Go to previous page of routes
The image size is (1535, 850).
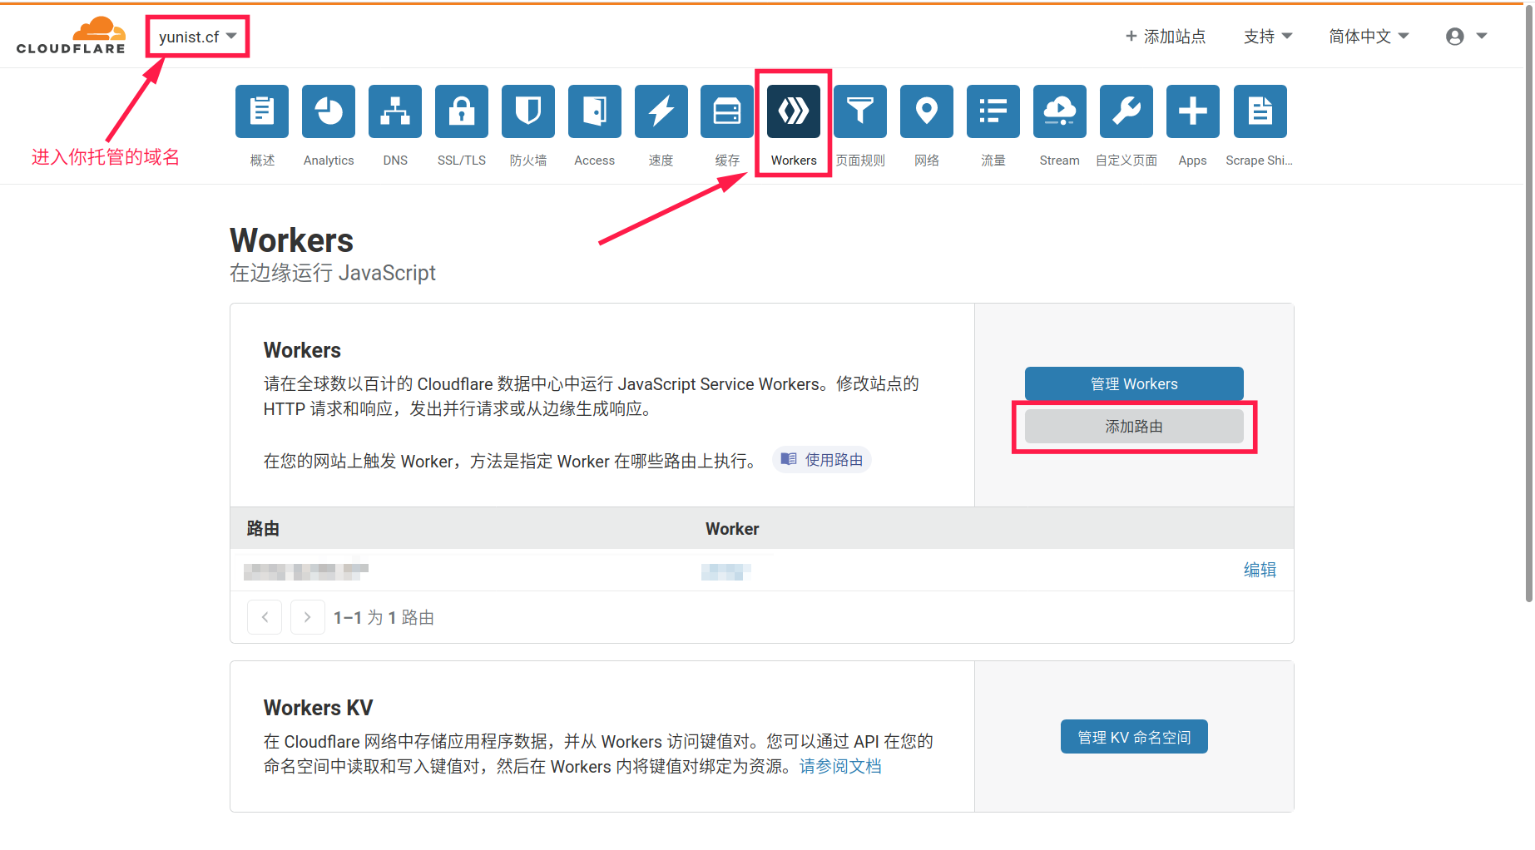[x=265, y=617]
